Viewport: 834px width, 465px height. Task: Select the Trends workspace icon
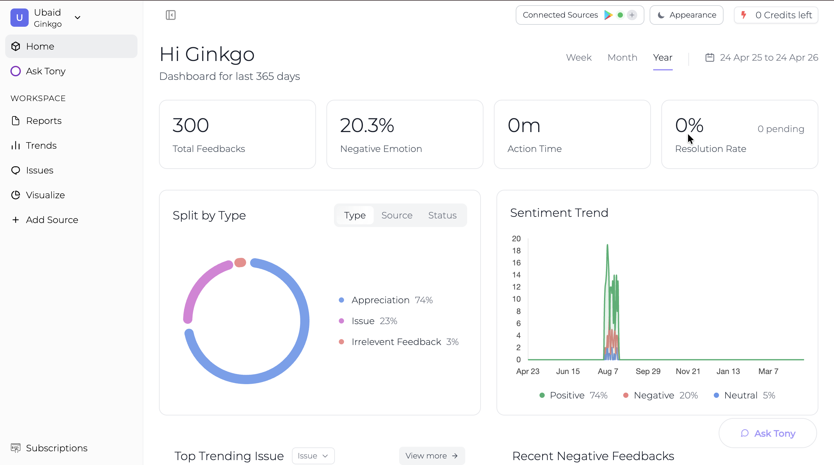(x=16, y=145)
